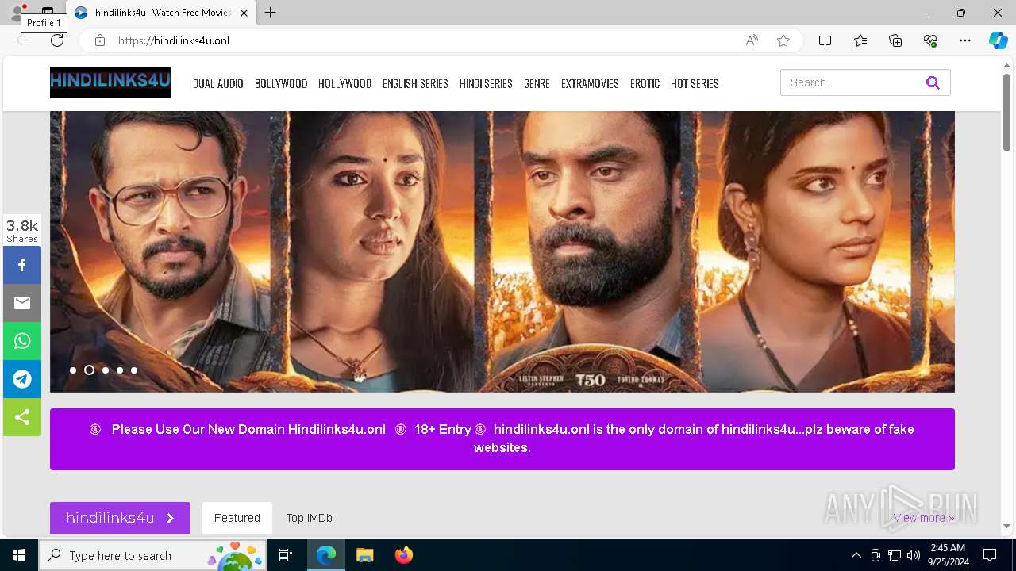
Task: Switch to Top IMDb tab
Action: [x=310, y=518]
